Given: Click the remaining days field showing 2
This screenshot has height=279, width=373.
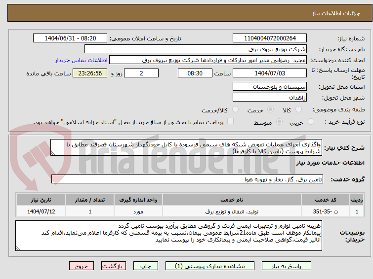Looking at the screenshot, I should click(x=141, y=73).
